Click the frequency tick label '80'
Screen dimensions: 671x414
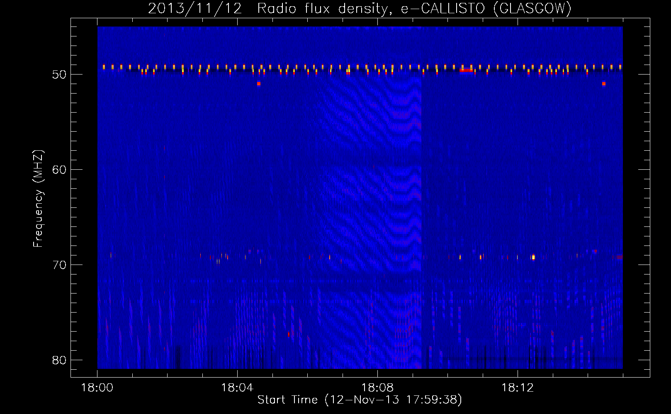click(59, 360)
